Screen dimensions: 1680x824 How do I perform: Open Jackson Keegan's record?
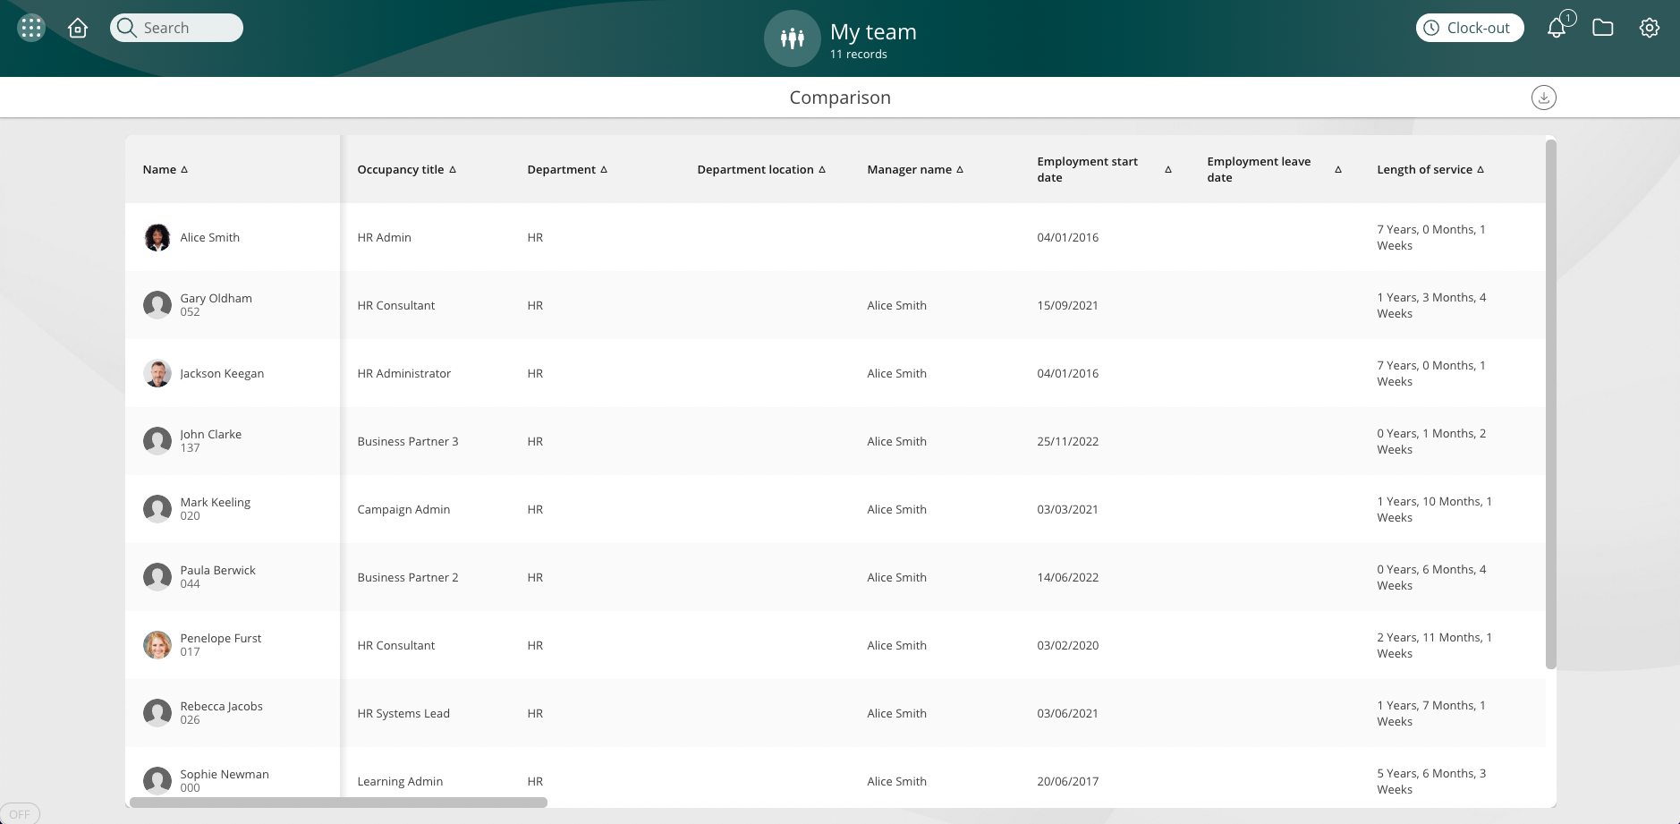coord(222,373)
